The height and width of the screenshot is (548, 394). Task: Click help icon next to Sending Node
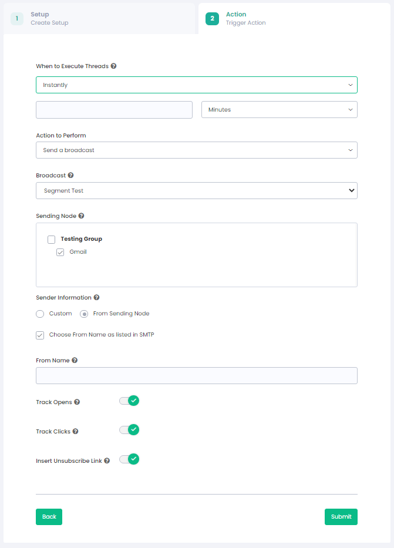pos(81,216)
